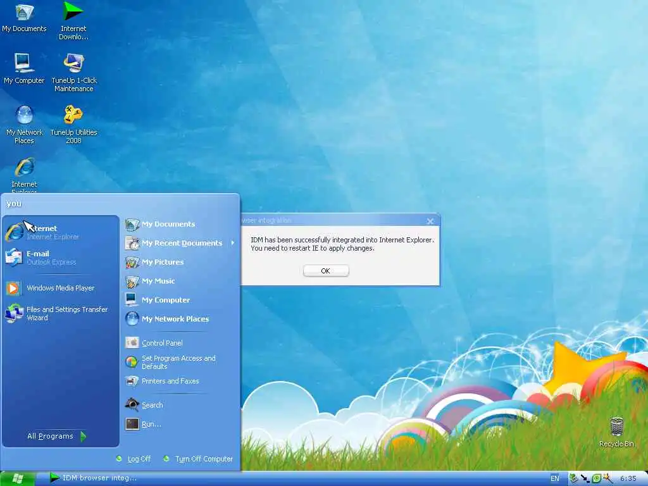Click the TuneUp wand tray icon
Screen dimensions: 648x486
pos(607,478)
